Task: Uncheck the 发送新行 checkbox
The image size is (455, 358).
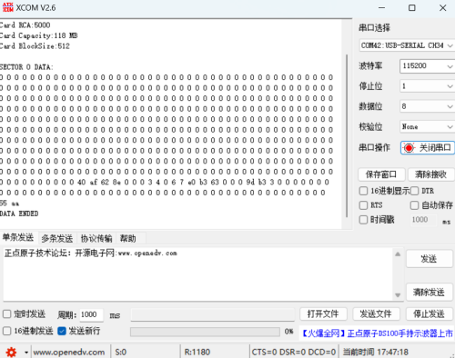Action: pos(62,331)
